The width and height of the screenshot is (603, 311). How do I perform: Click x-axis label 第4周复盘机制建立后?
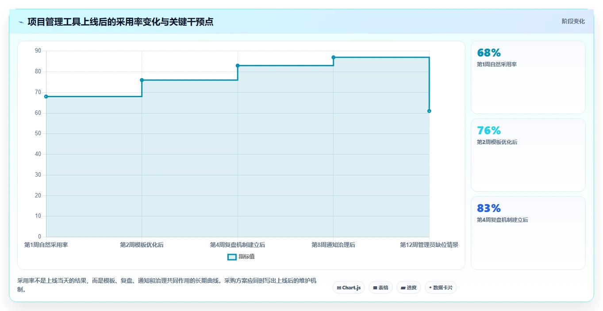pyautogui.click(x=238, y=245)
